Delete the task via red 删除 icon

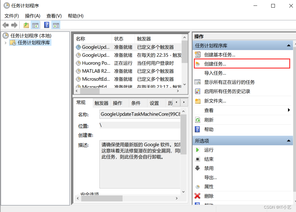198,196
